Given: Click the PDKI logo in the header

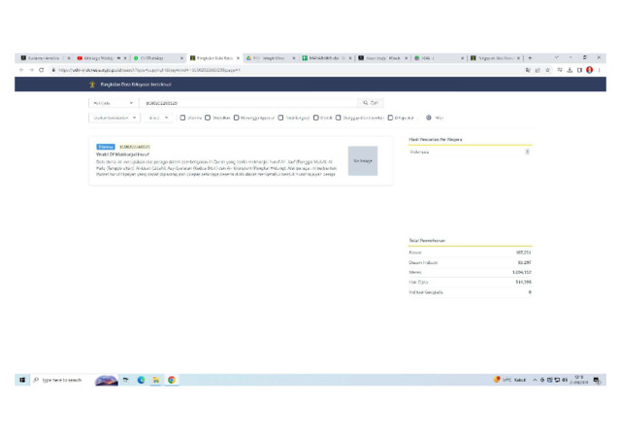Looking at the screenshot, I should [x=94, y=84].
